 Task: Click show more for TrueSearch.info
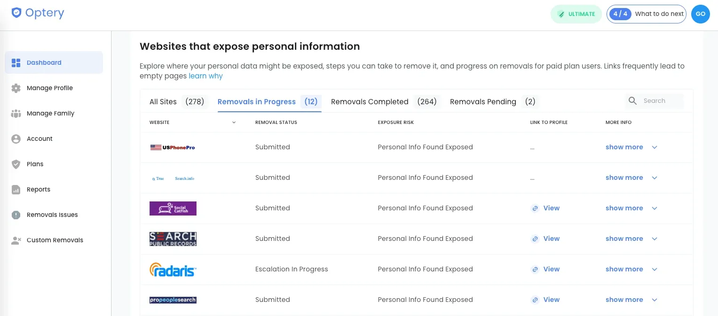click(x=624, y=177)
